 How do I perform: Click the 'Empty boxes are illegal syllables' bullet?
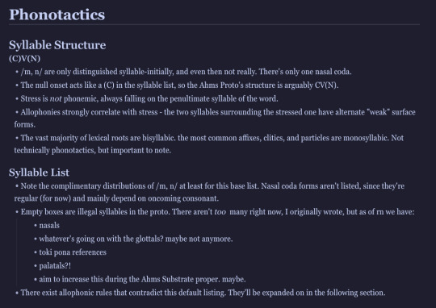click(x=217, y=212)
